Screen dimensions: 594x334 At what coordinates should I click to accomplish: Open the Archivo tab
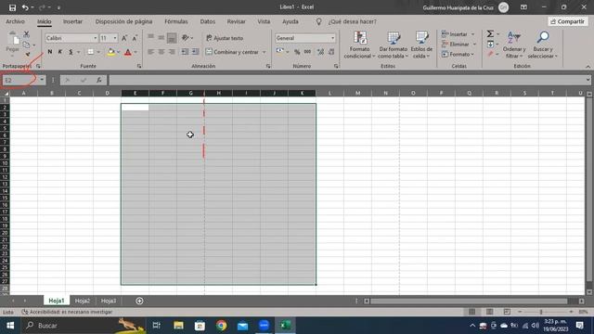pos(15,21)
